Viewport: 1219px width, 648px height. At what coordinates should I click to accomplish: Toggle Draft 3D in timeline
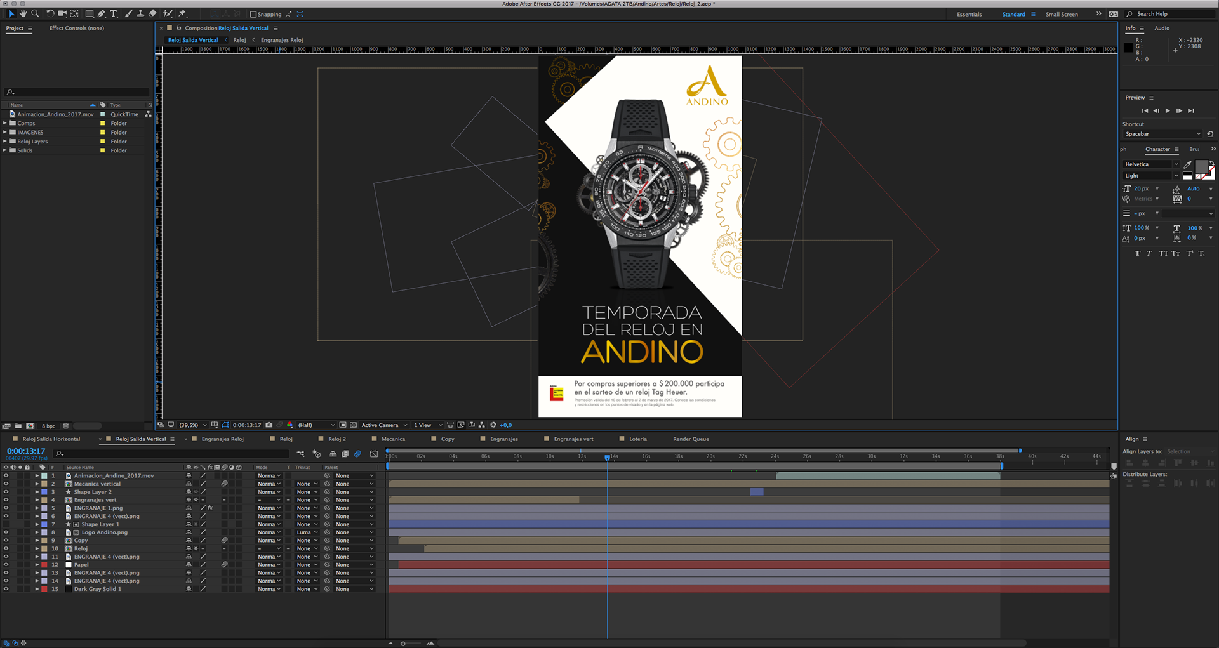pos(317,454)
